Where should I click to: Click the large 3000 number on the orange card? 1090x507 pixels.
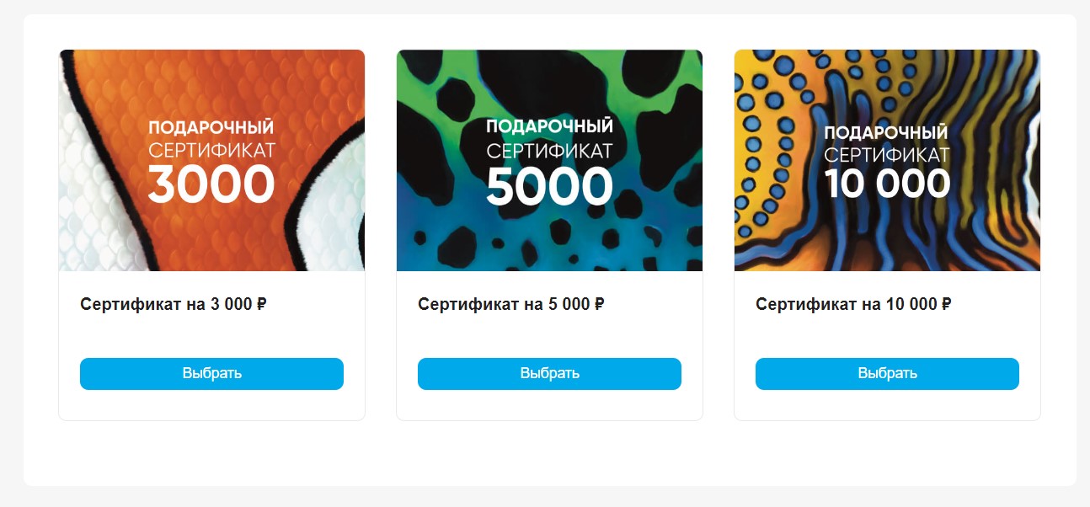point(211,185)
